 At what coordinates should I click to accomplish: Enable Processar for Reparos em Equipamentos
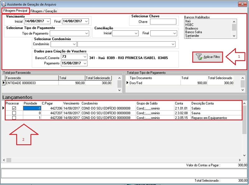(14, 118)
